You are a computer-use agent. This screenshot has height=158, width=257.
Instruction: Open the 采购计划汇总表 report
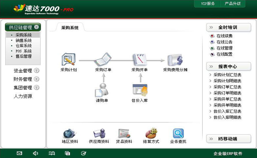227,75
